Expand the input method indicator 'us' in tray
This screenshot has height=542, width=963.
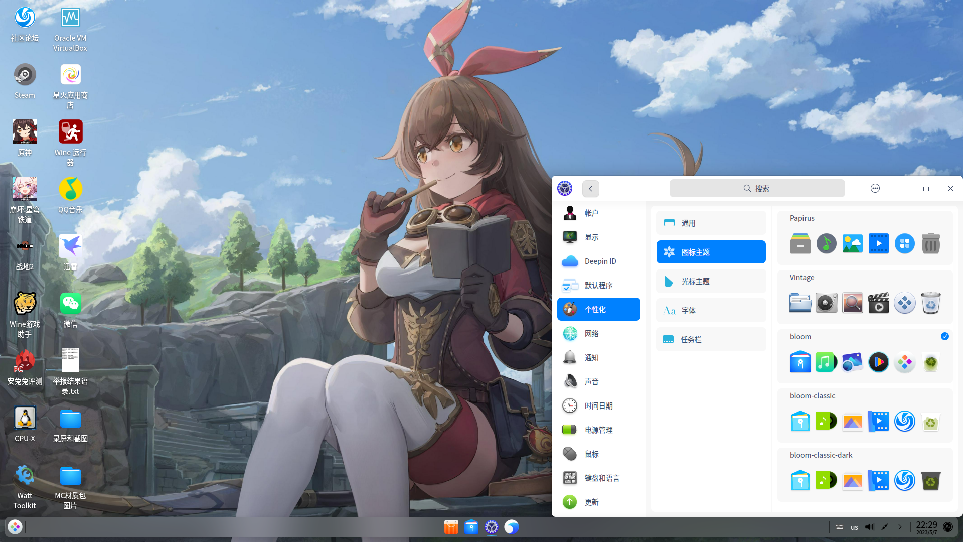click(854, 527)
